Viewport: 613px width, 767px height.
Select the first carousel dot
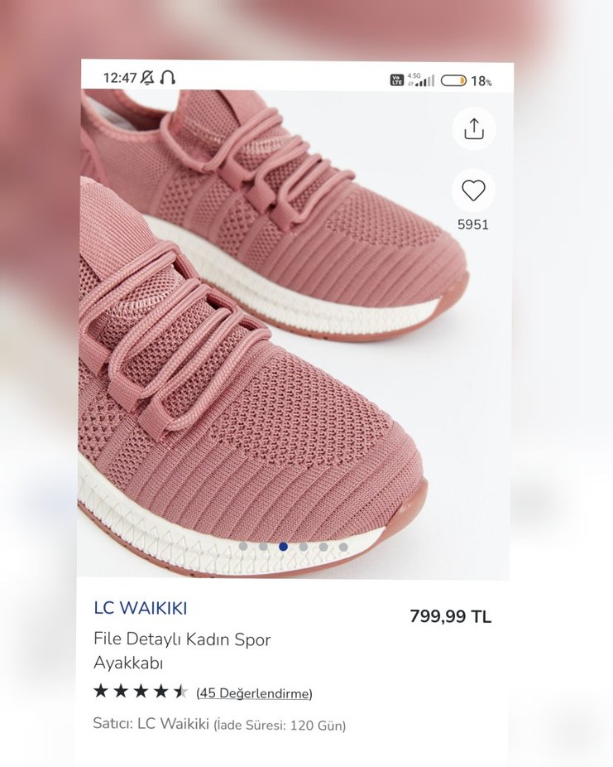[x=242, y=547]
